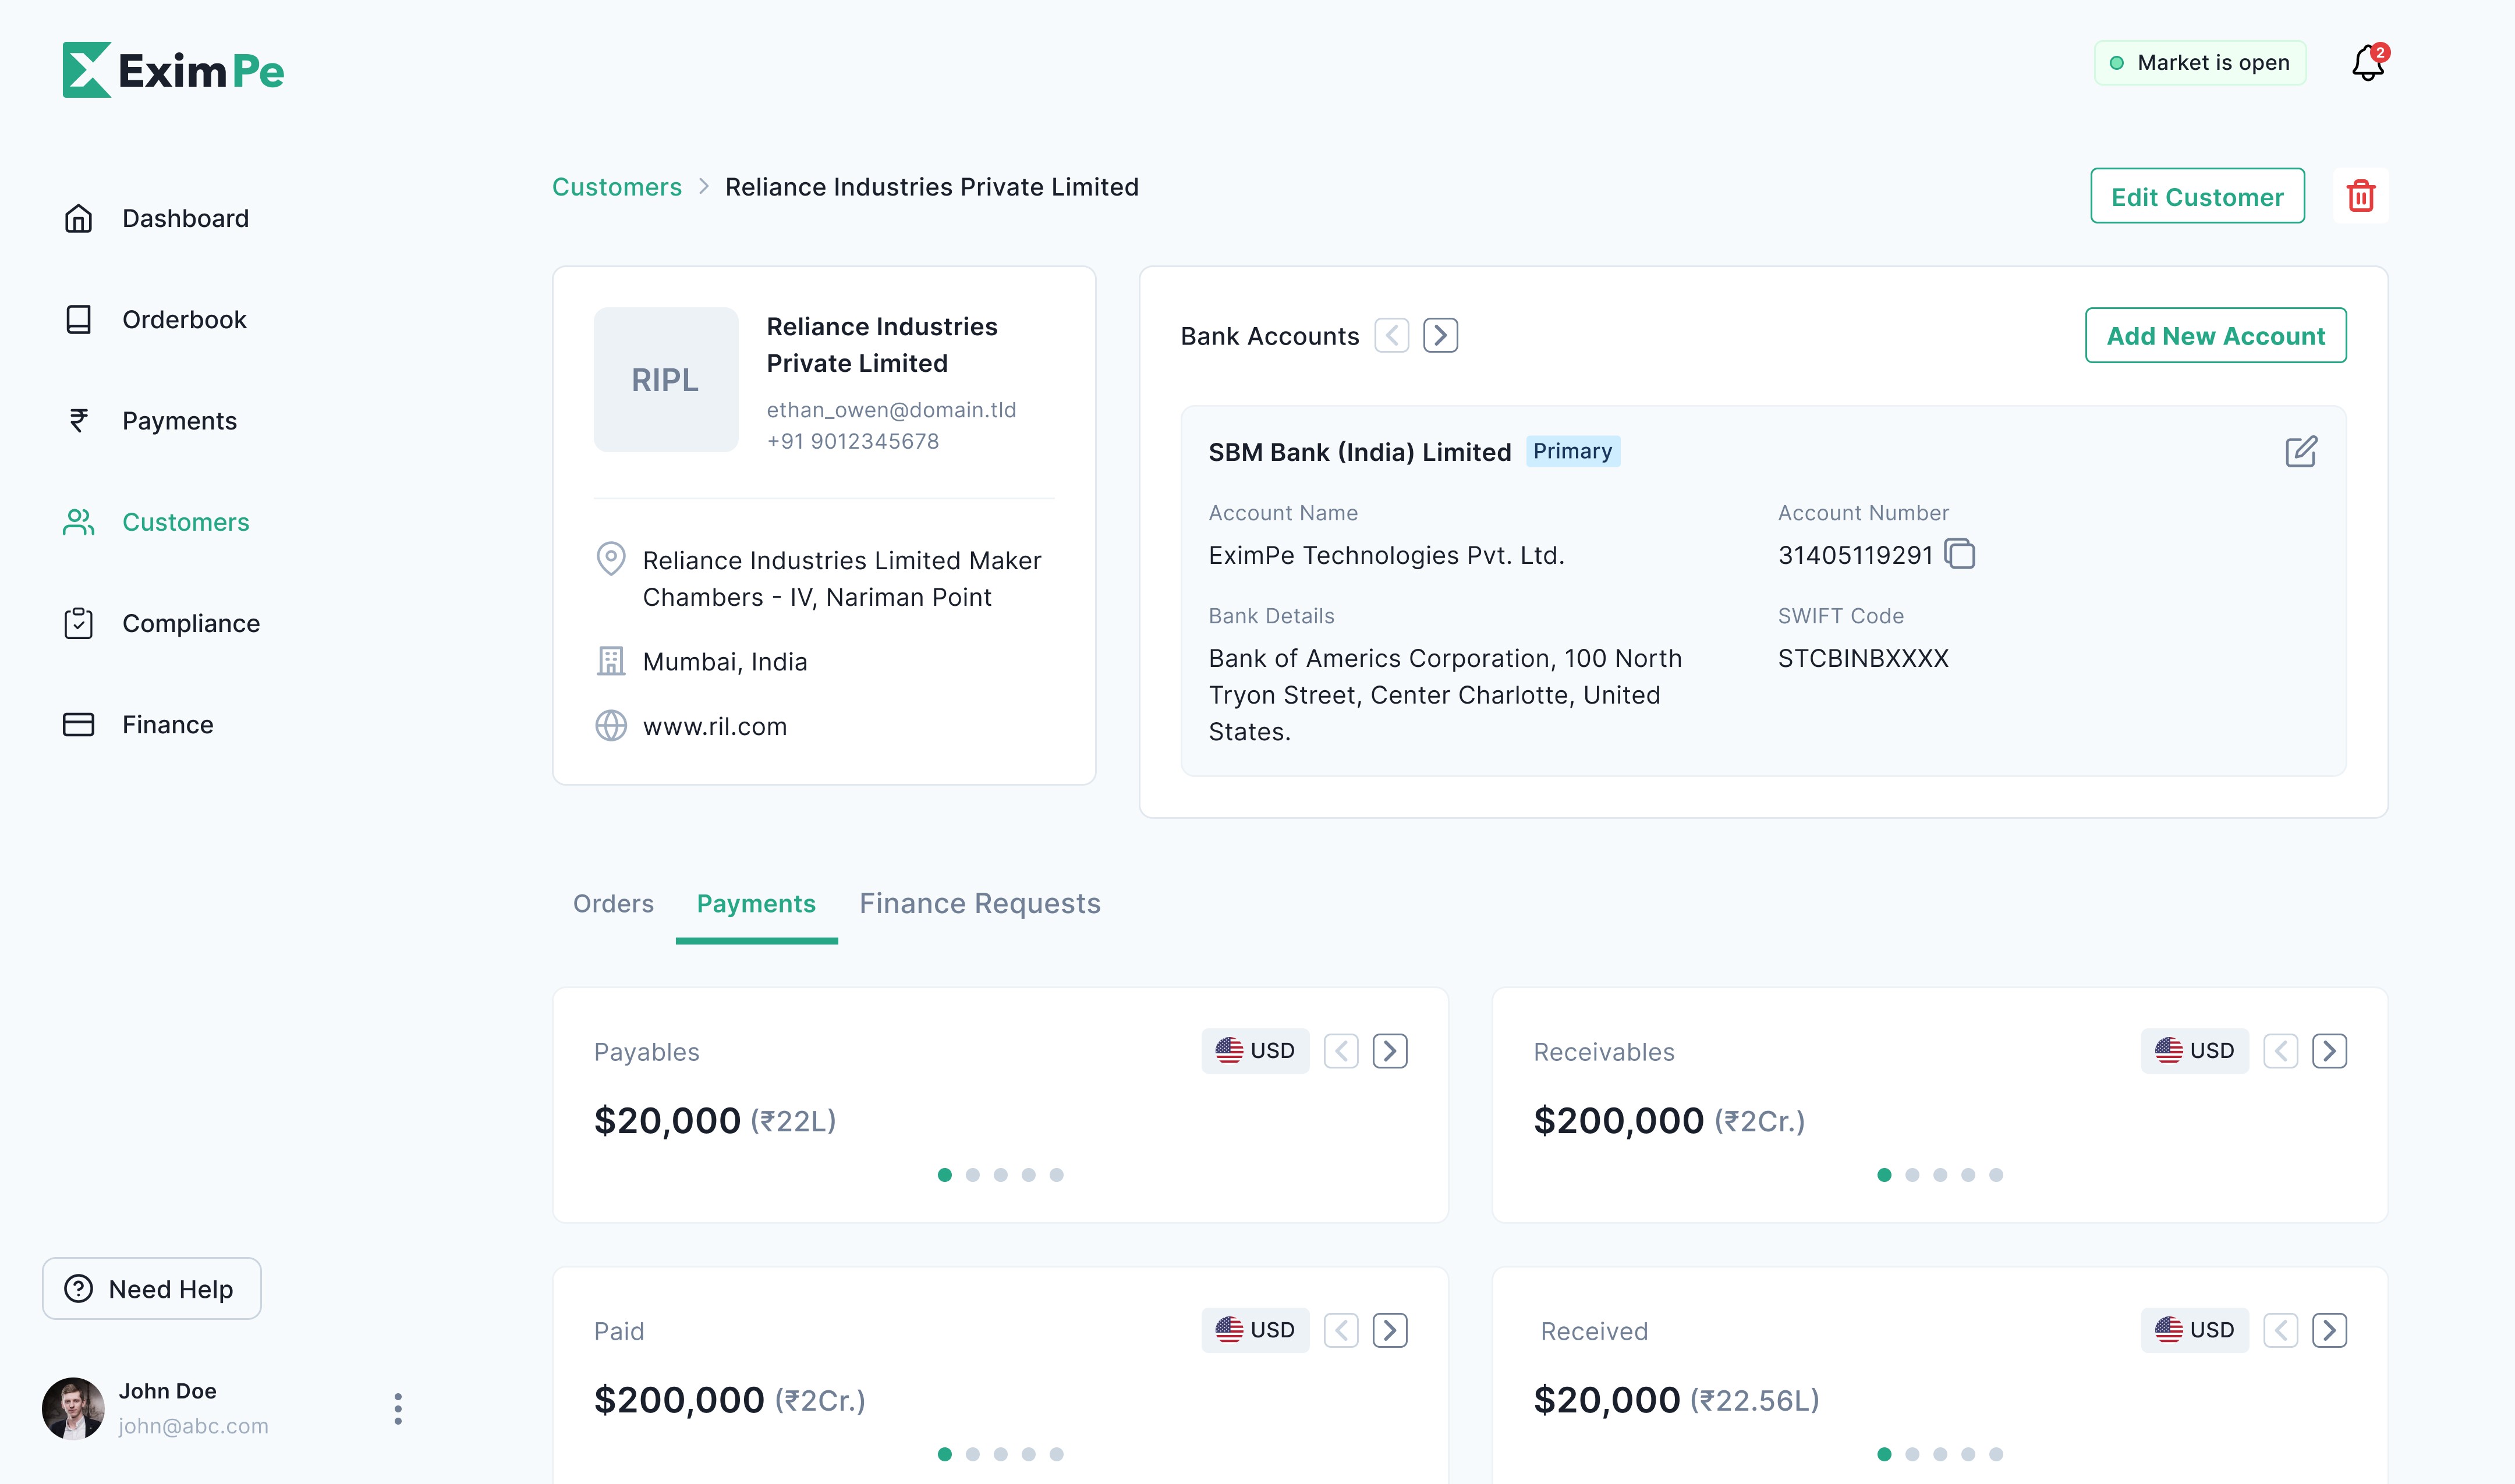Click Add New Account
The height and width of the screenshot is (1484, 2515).
(2215, 335)
